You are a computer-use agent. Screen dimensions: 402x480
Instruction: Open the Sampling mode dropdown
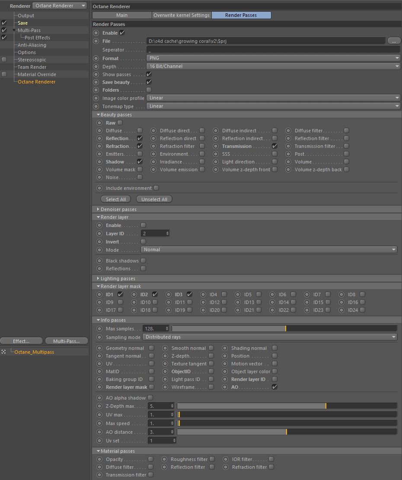click(270, 337)
